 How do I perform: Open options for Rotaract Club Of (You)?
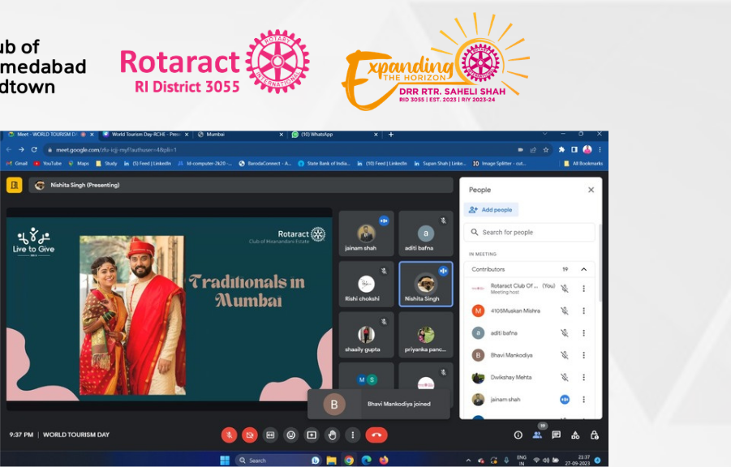[x=583, y=289]
